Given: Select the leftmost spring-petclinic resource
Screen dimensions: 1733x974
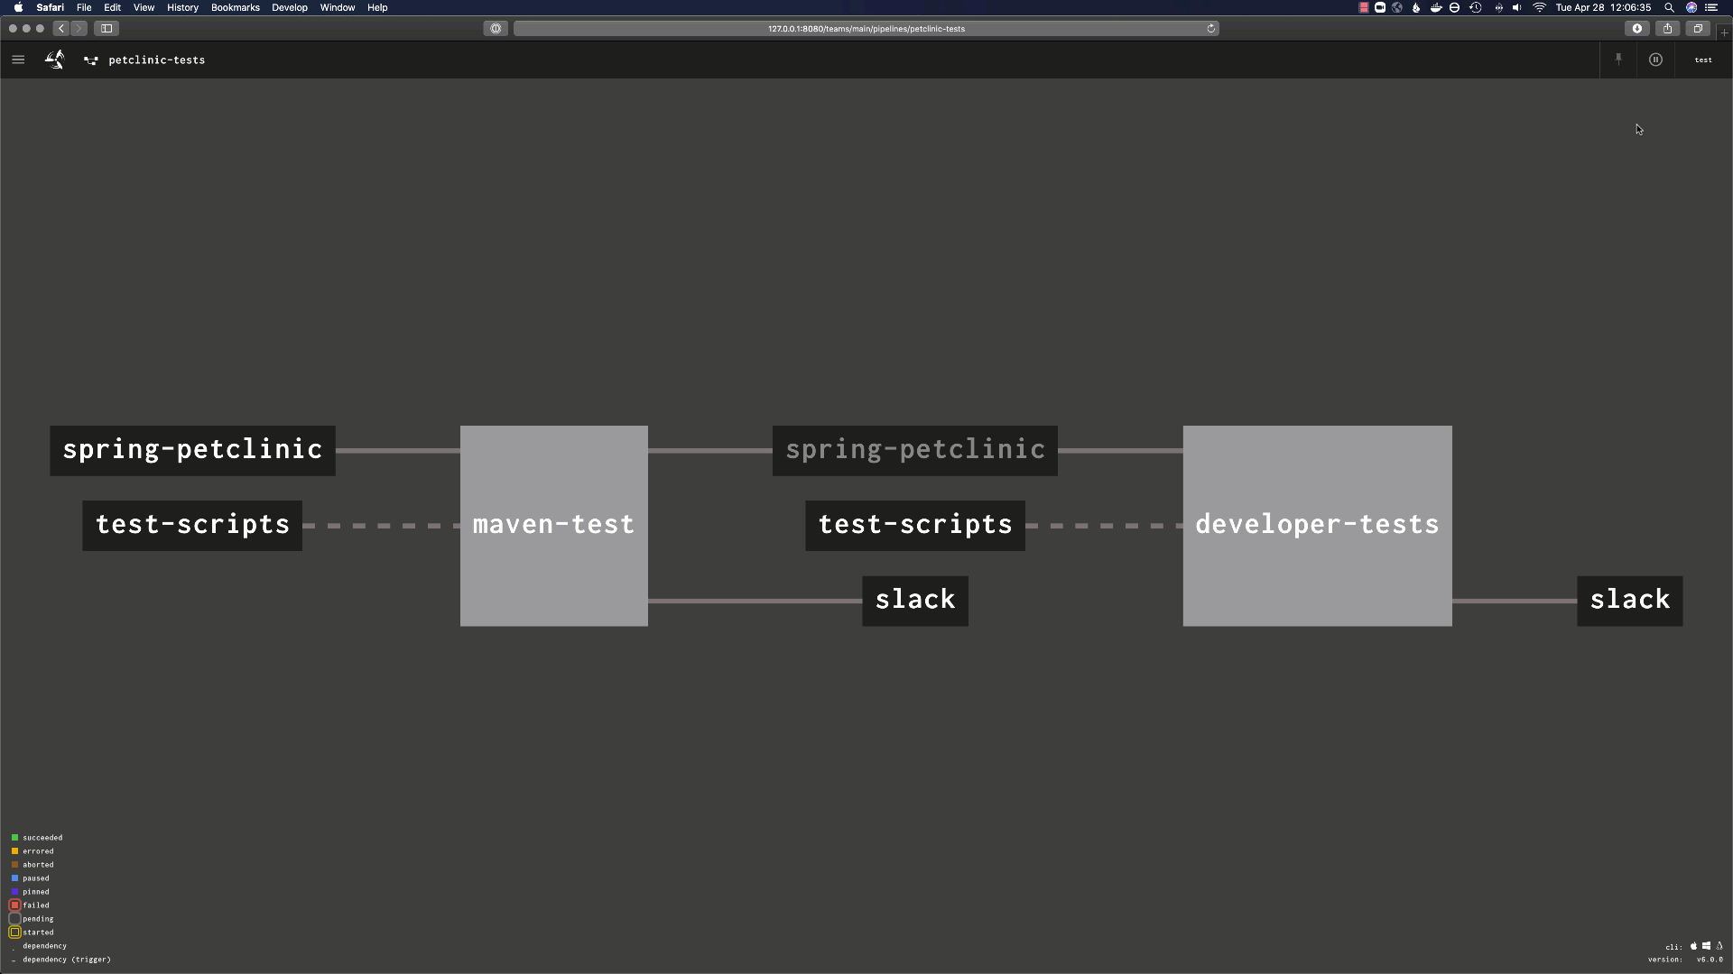Looking at the screenshot, I should (192, 450).
